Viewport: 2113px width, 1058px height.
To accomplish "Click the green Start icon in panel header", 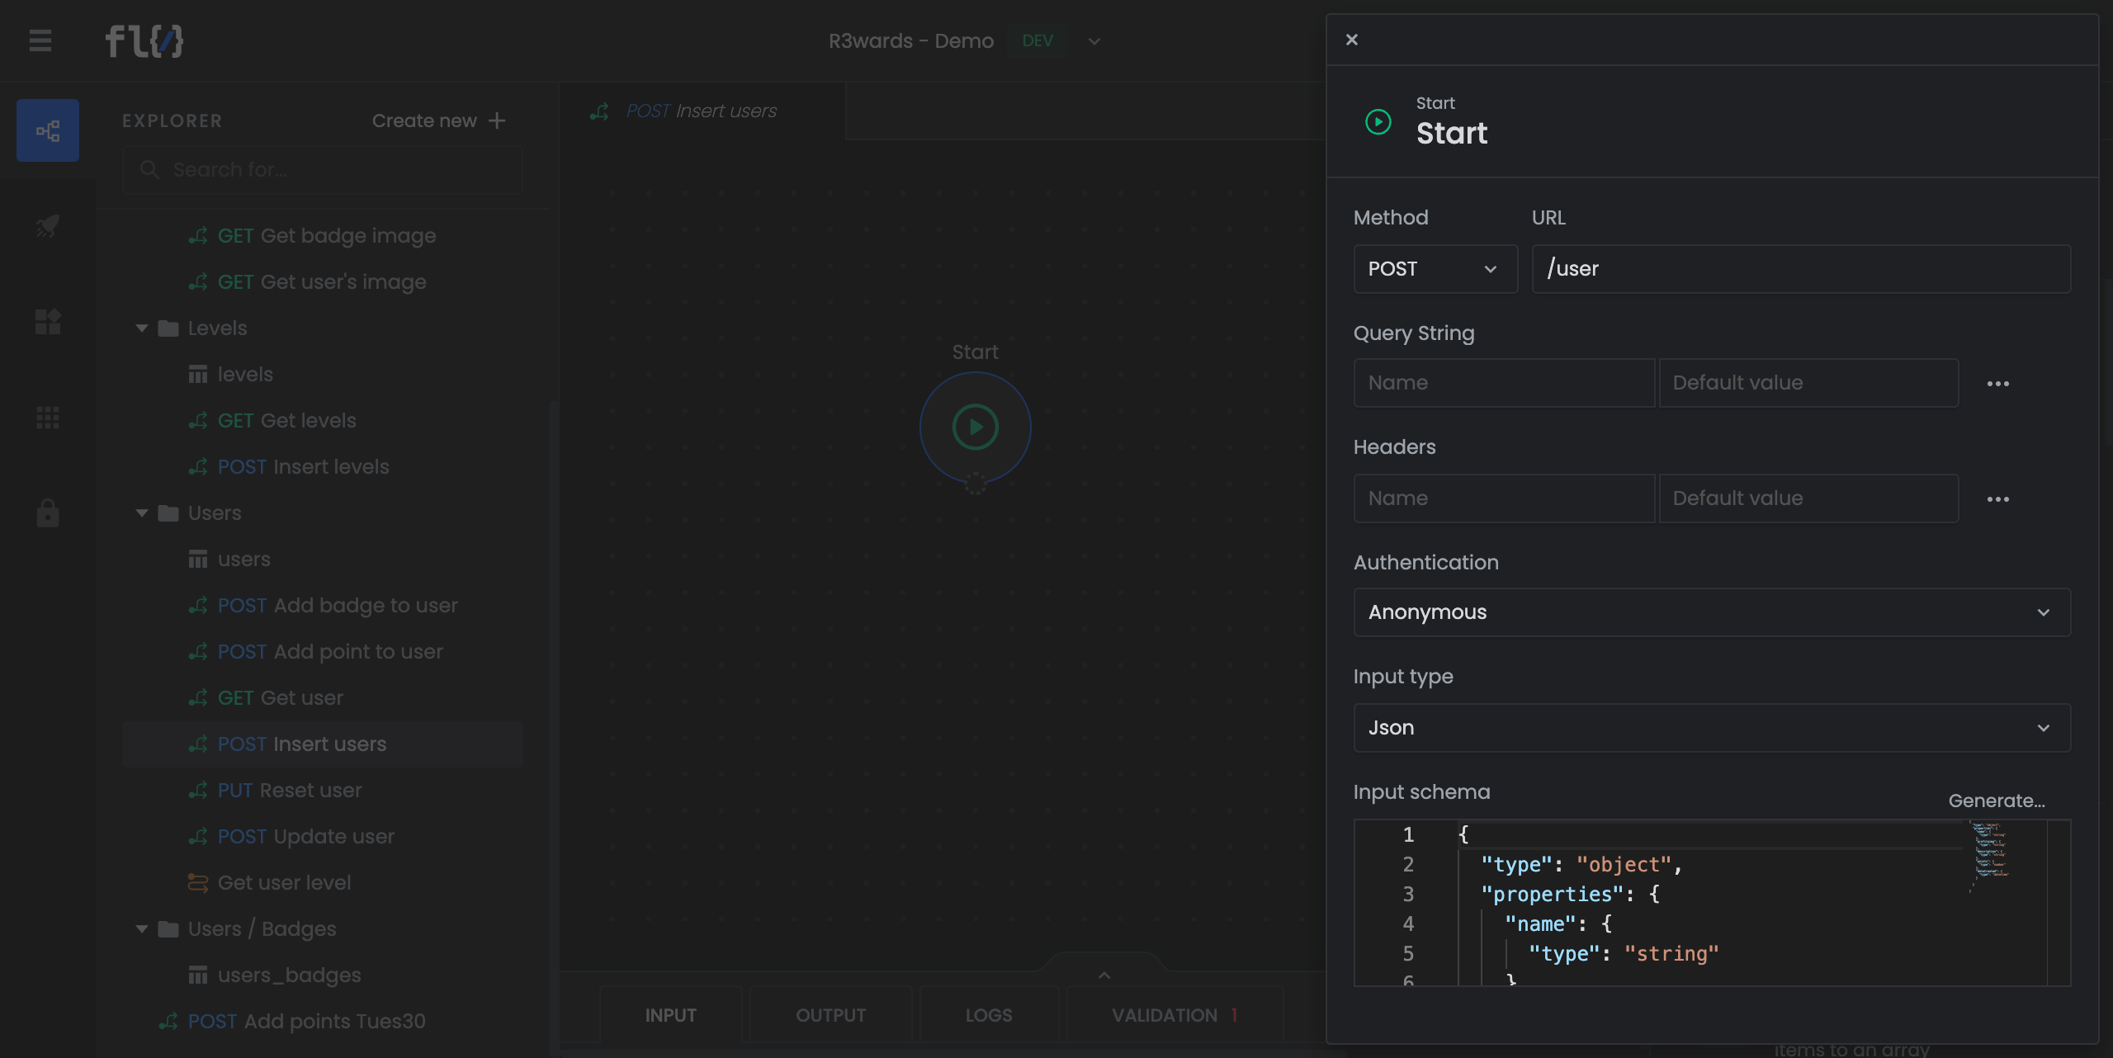I will (1378, 122).
